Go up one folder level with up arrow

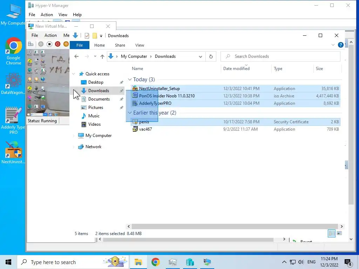[x=102, y=56]
